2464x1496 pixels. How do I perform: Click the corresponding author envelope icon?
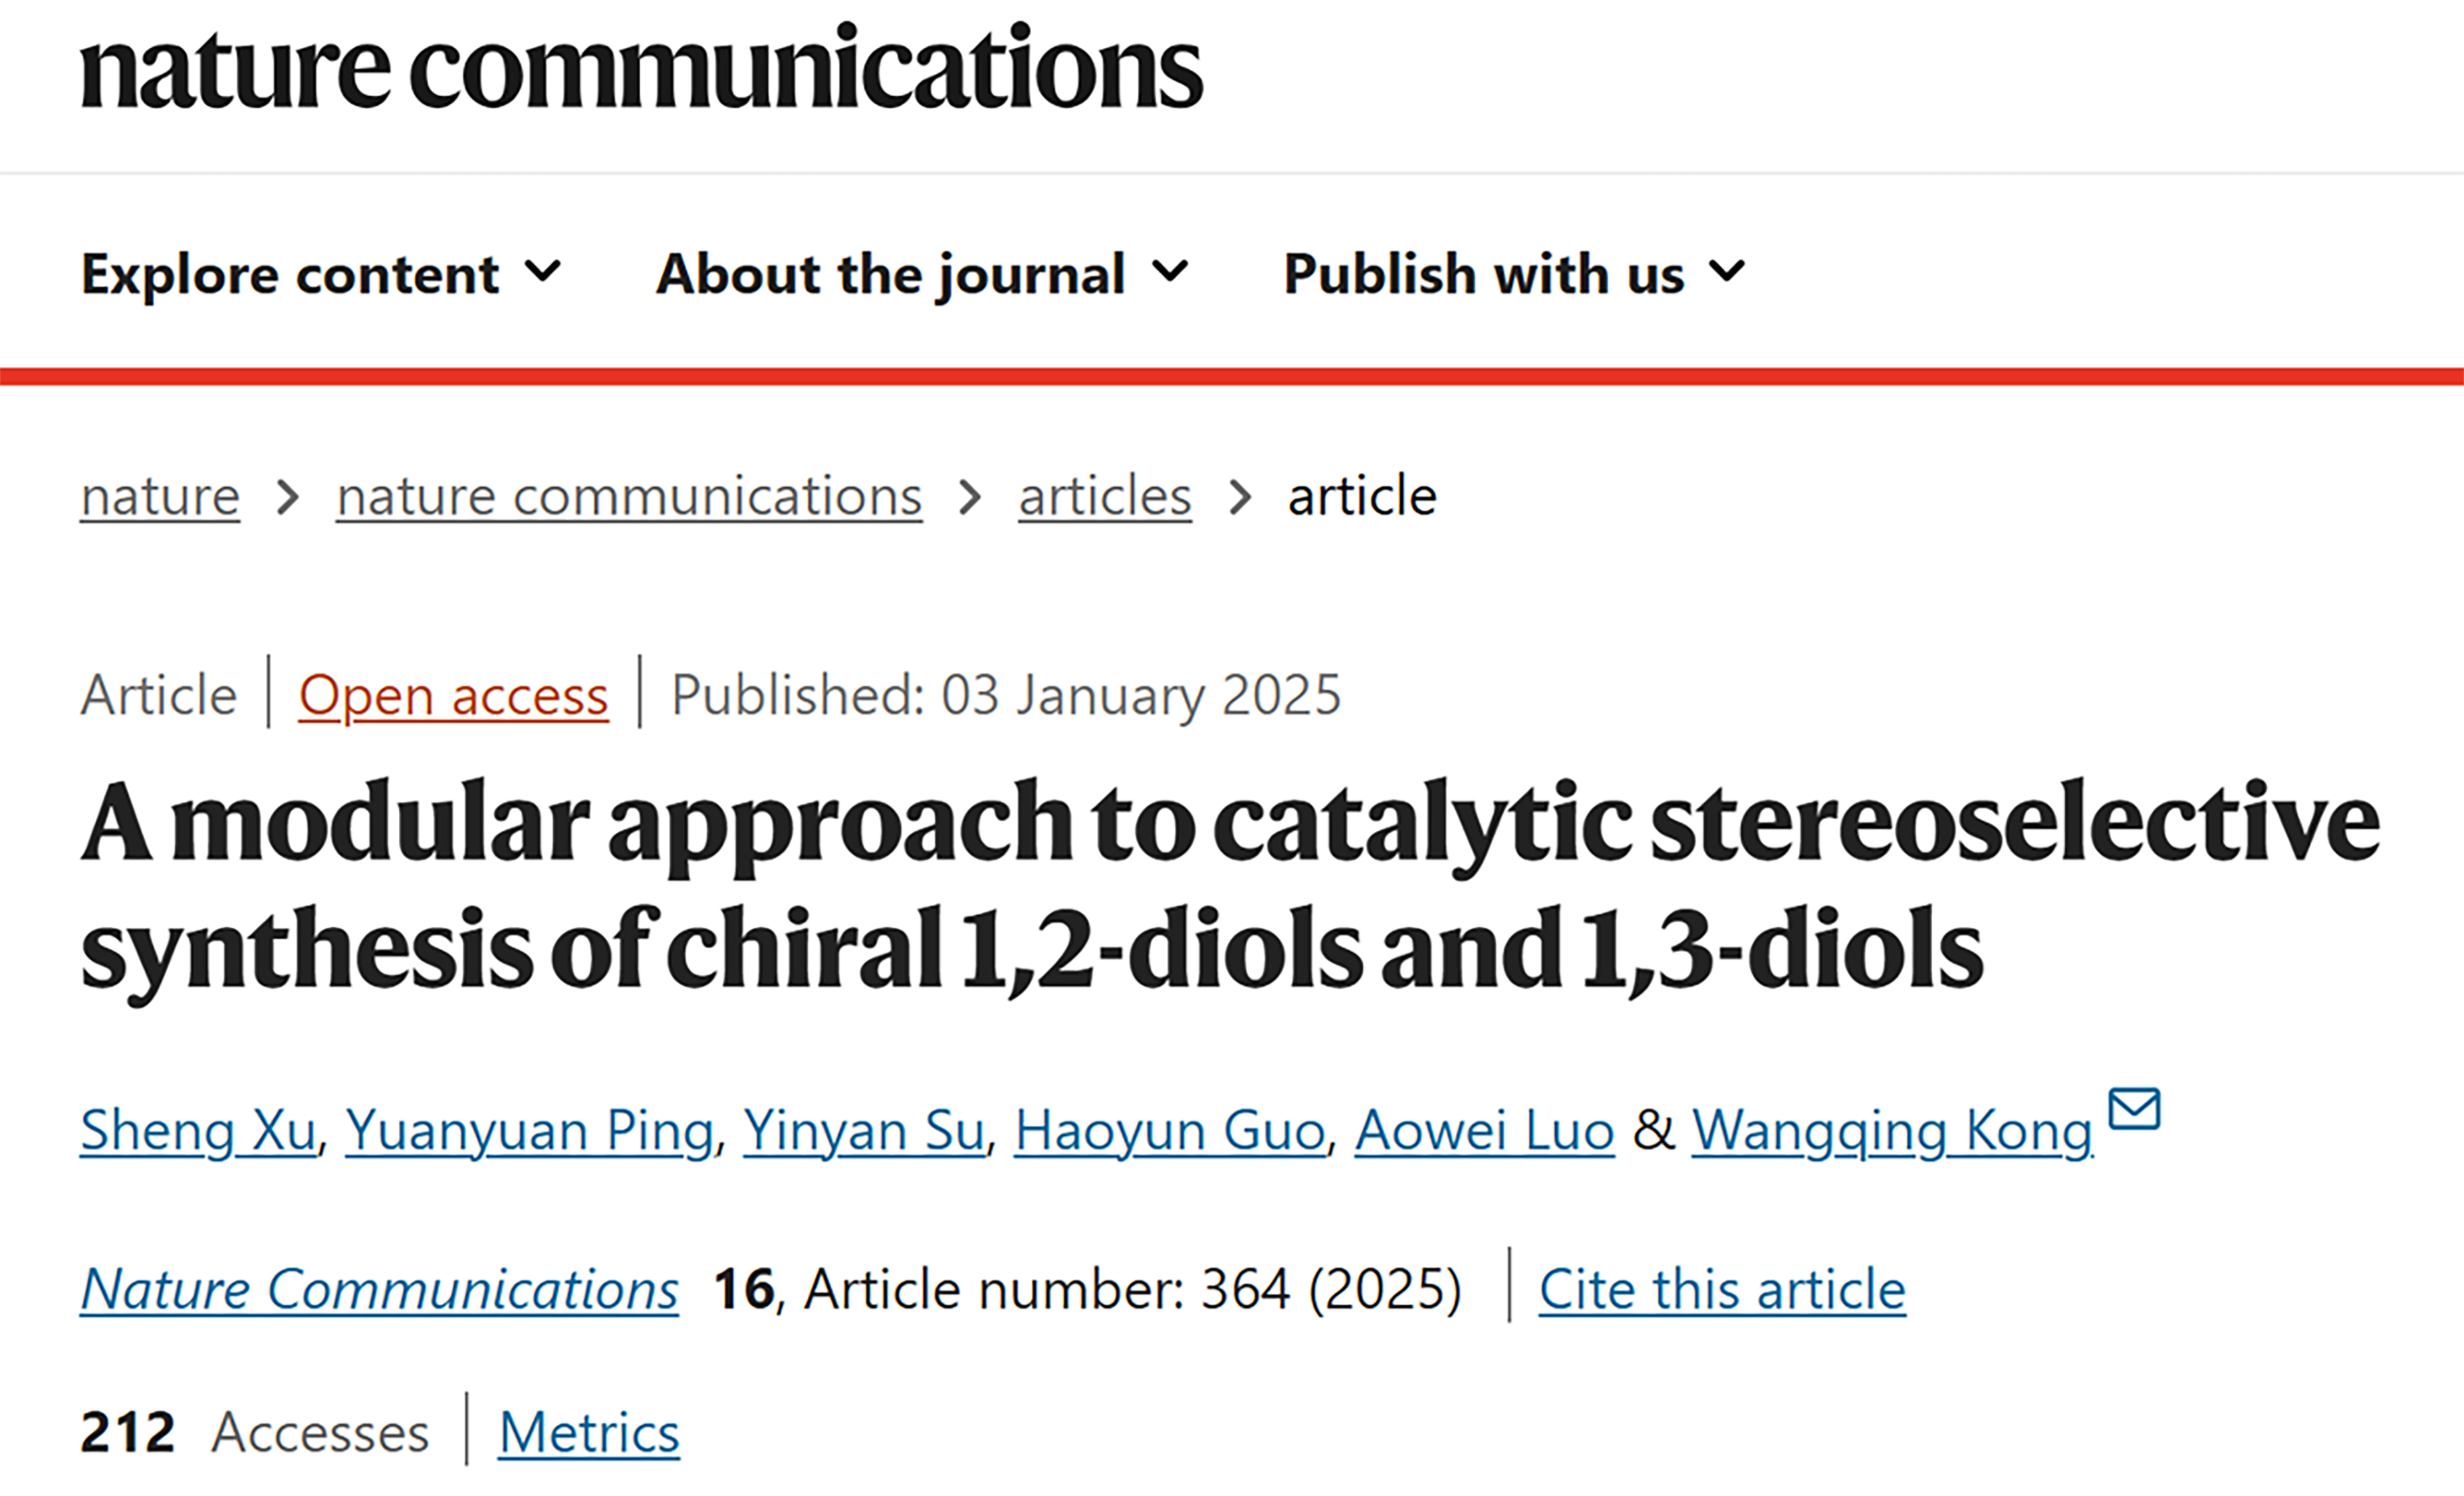(x=2134, y=1109)
